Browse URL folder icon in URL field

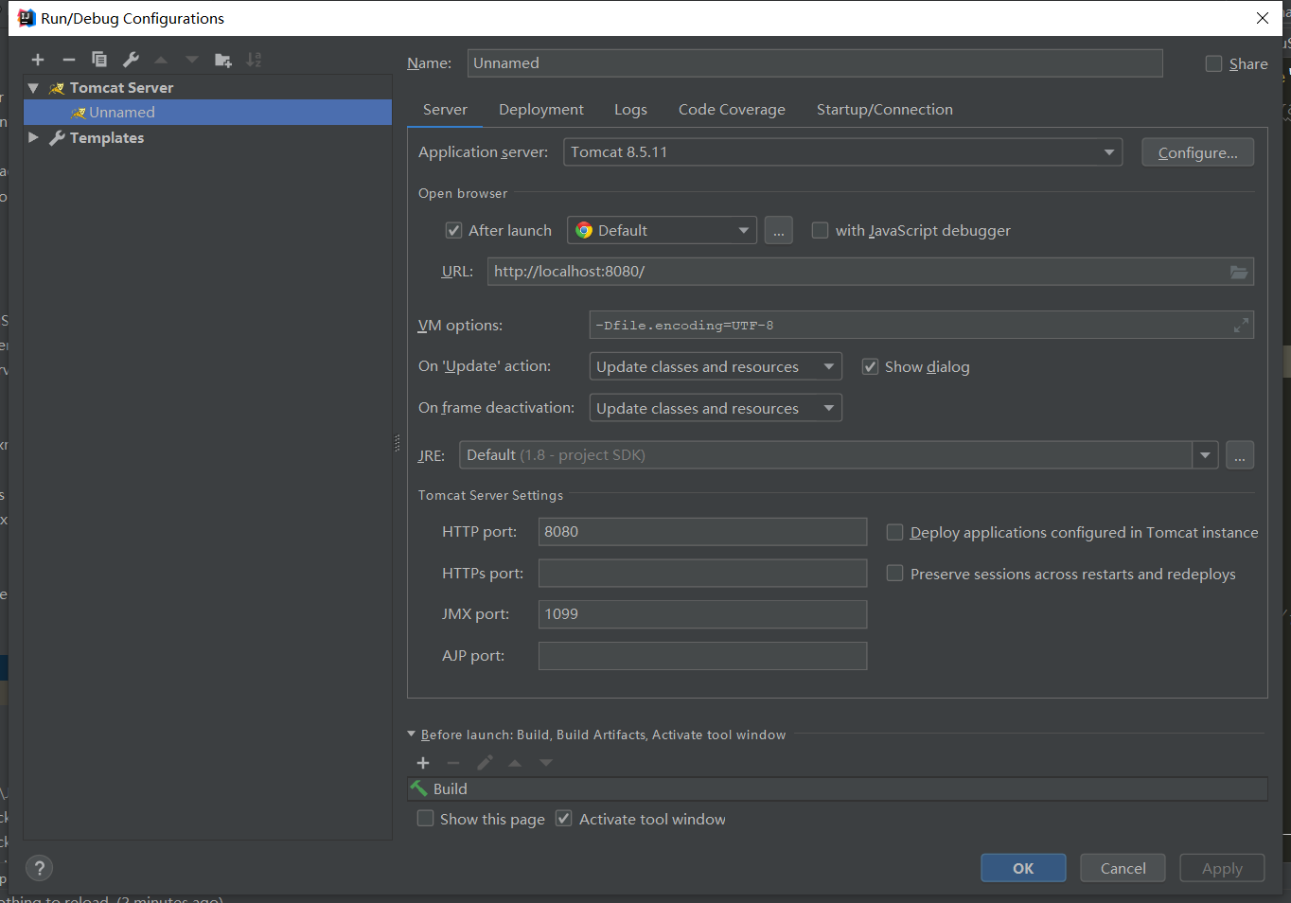point(1239,272)
